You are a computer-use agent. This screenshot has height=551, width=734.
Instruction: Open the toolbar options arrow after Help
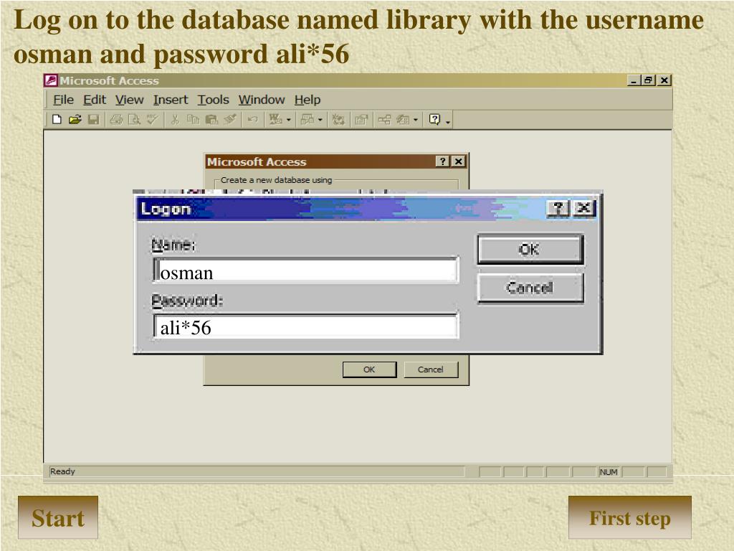(x=448, y=121)
